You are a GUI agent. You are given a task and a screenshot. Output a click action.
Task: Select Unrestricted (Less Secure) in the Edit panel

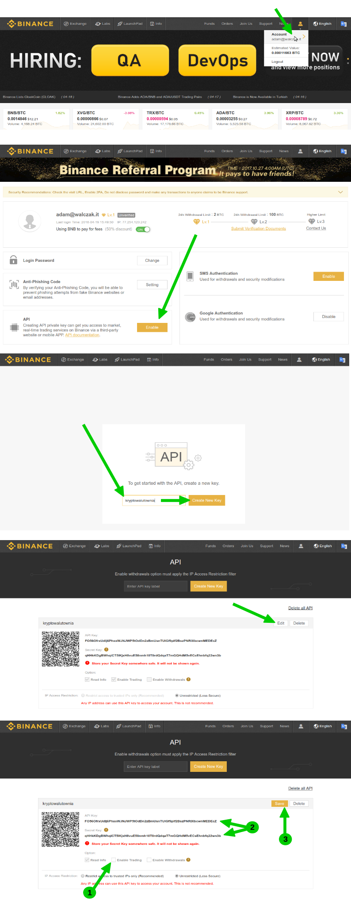point(177,695)
